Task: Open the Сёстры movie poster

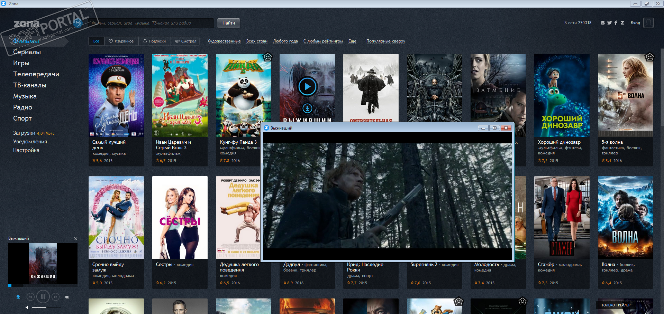Action: [180, 218]
